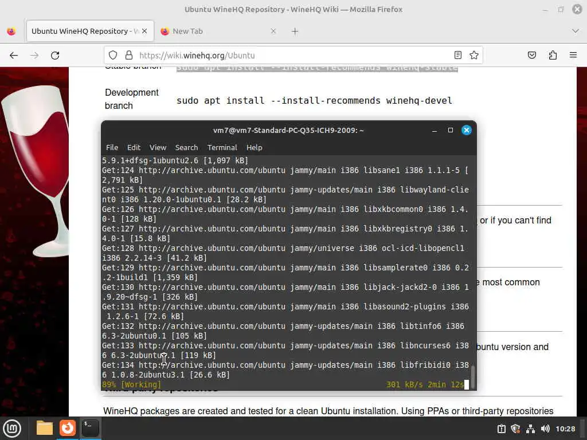587x440 pixels.
Task: Open terminal File menu
Action: click(112, 147)
